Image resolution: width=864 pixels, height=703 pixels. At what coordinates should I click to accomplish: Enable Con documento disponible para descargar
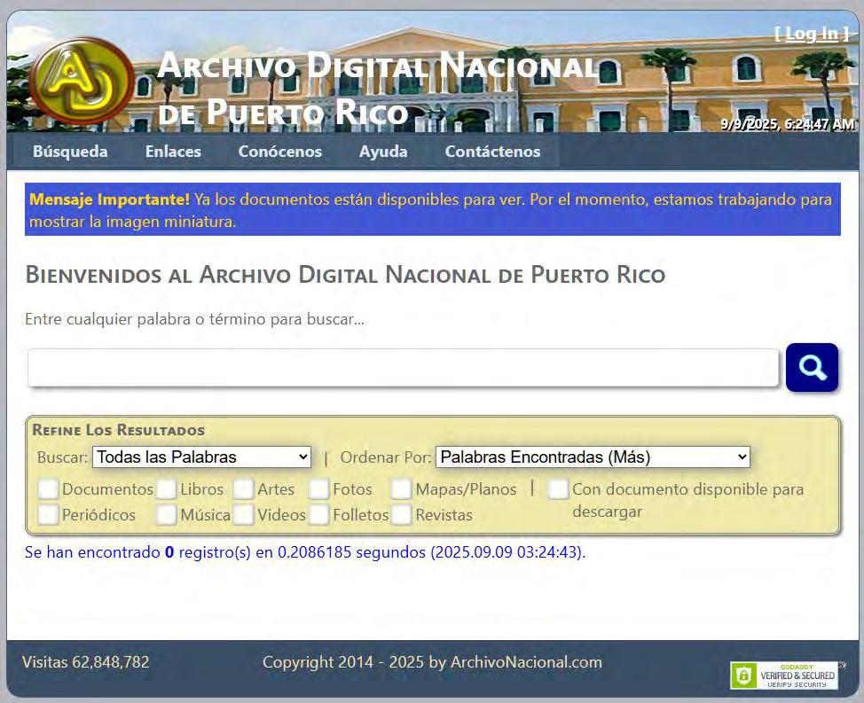coord(558,488)
